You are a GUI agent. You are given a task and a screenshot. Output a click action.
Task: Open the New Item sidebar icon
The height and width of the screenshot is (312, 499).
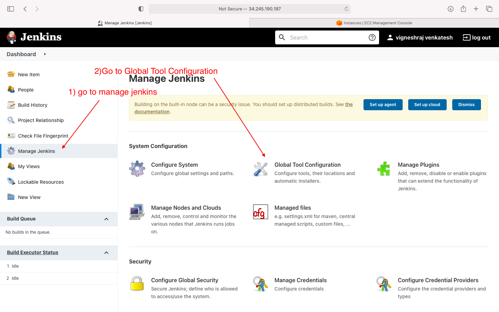11,74
